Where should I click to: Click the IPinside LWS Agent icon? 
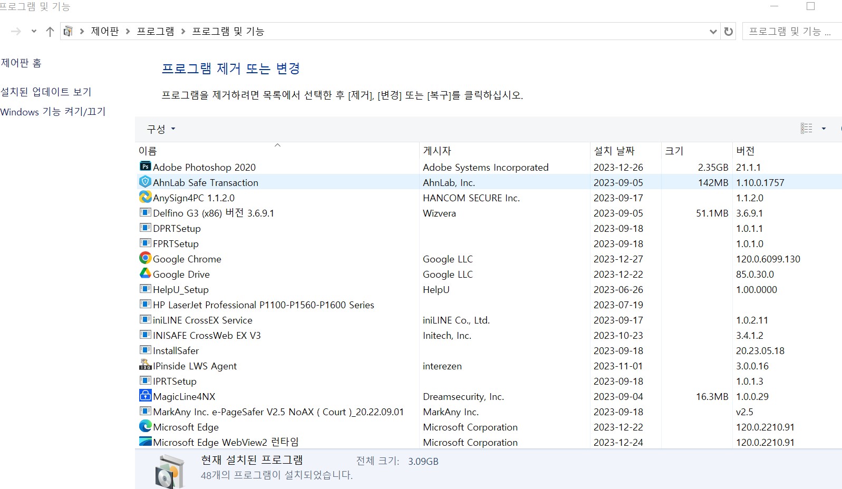coord(145,365)
